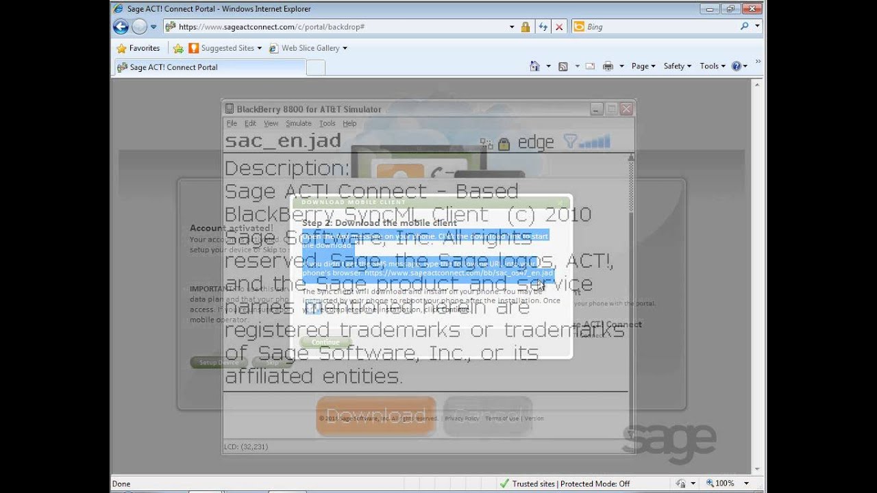
Task: Open View menu in BlackBerry Simulator
Action: 271,123
